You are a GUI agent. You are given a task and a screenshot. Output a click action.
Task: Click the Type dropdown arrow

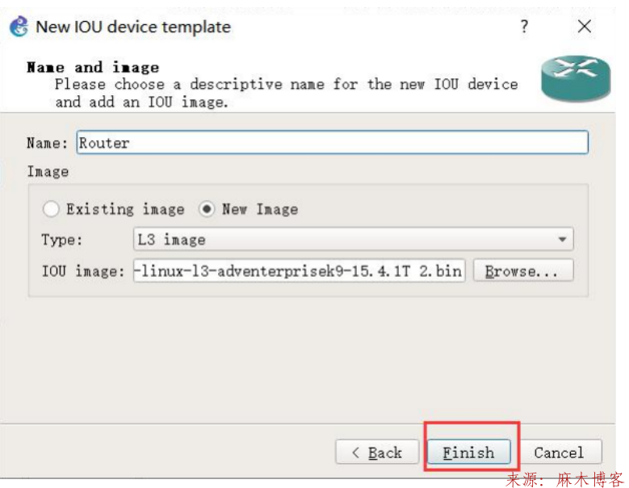coord(562,240)
